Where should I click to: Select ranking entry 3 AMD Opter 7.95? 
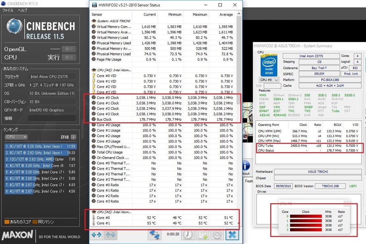41,159
